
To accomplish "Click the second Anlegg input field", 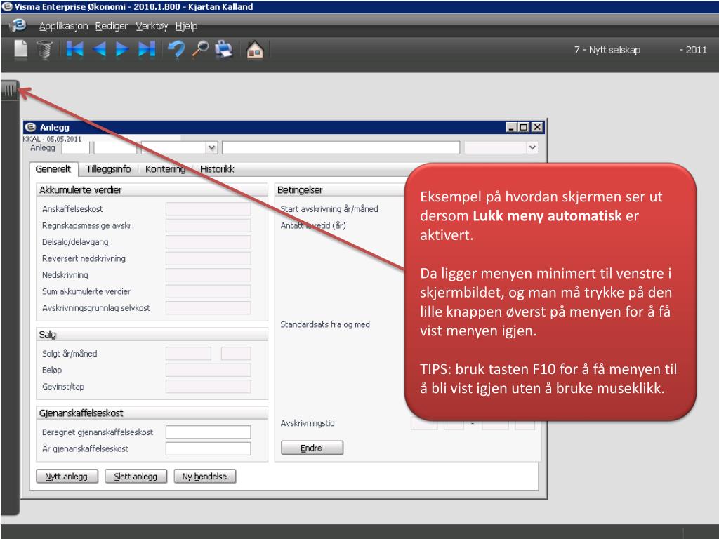I will pyautogui.click(x=116, y=147).
